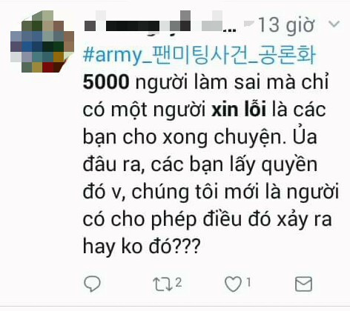Open the 13 giờ timestamp
The image size is (350, 311).
coord(286,26)
